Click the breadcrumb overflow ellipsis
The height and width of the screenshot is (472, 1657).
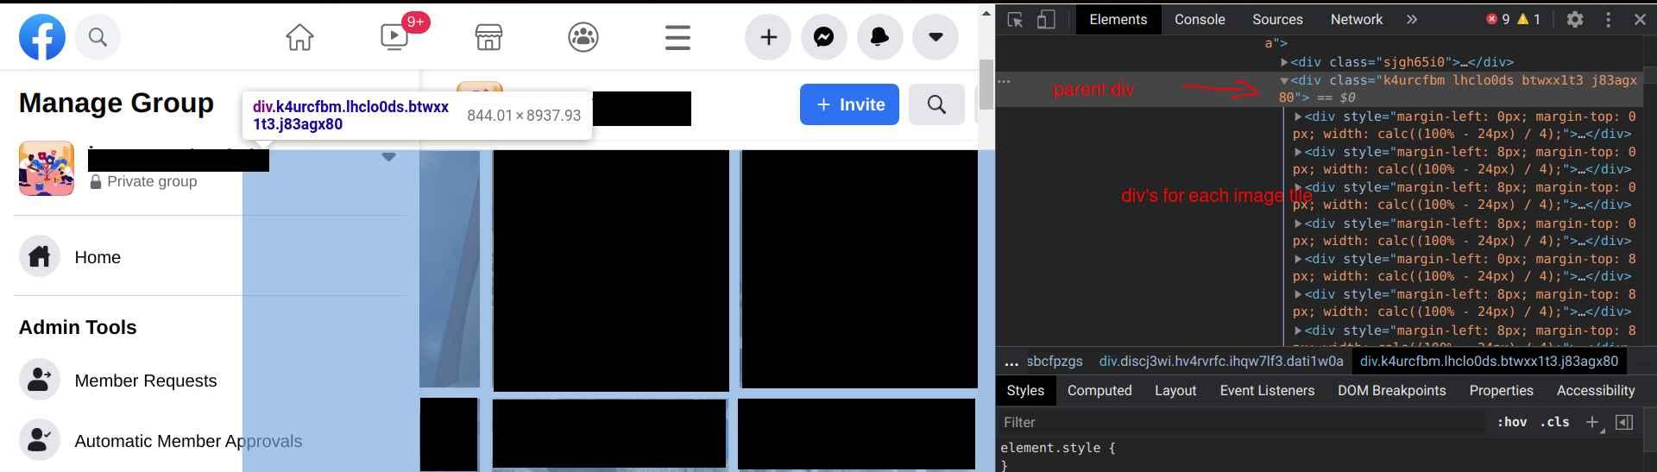tap(1011, 362)
